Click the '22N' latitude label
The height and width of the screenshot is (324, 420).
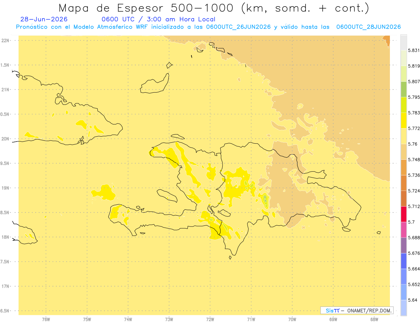[x=6, y=41]
